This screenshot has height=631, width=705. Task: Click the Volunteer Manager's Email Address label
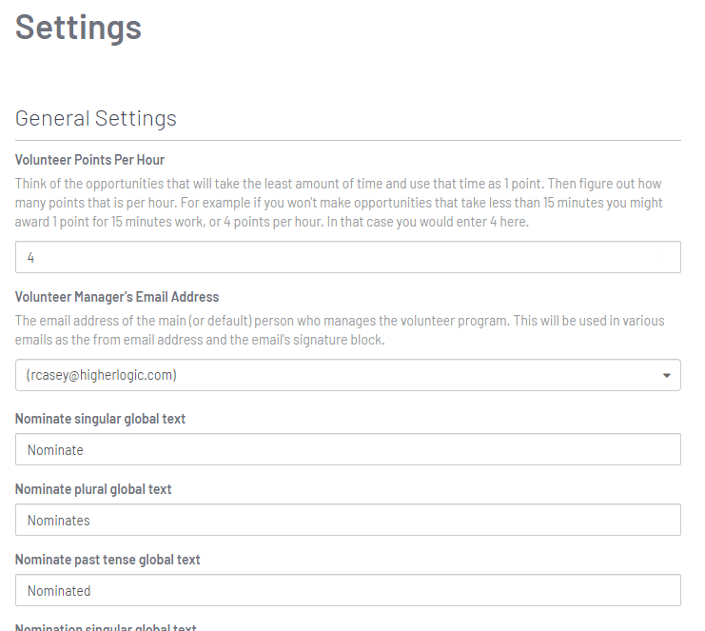[117, 297]
